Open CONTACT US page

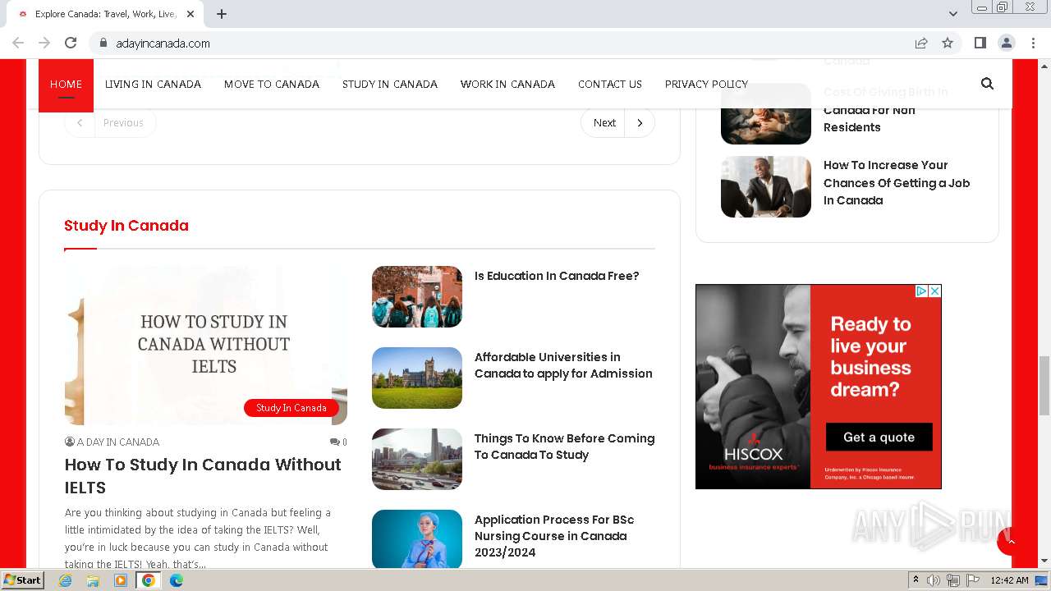pos(610,84)
